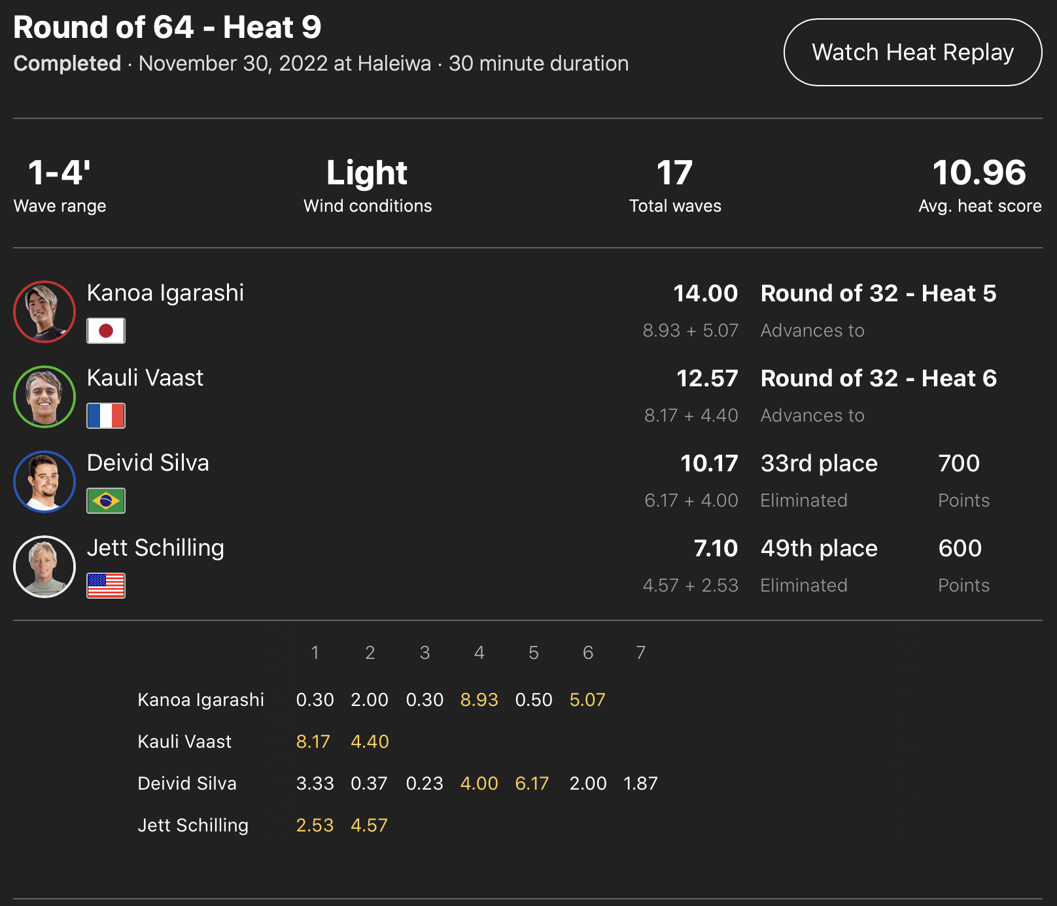The image size is (1057, 906).
Task: Click the Japan flag icon
Action: click(106, 331)
